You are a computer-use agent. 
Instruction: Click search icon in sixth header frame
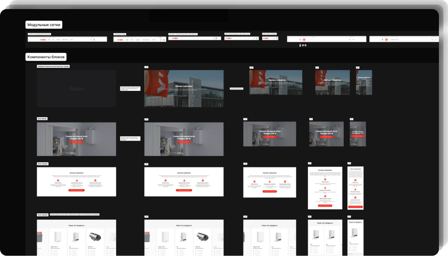pyautogui.click(x=350, y=40)
